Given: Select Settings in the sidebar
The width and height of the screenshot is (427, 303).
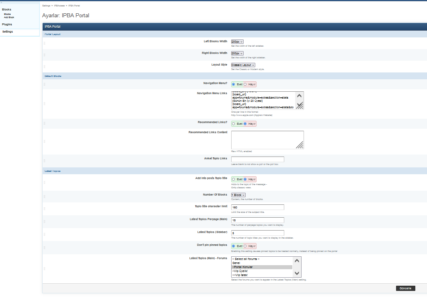Looking at the screenshot, I should (x=8, y=32).
